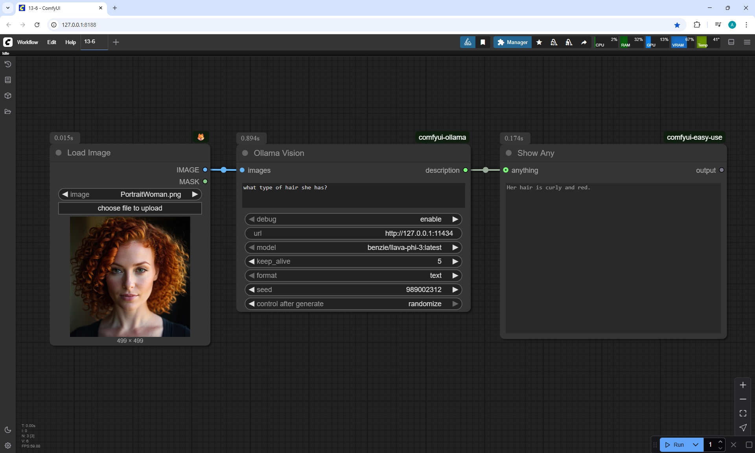The height and width of the screenshot is (453, 755).
Task: Click the share arrow icon in toolbar
Action: tap(584, 42)
